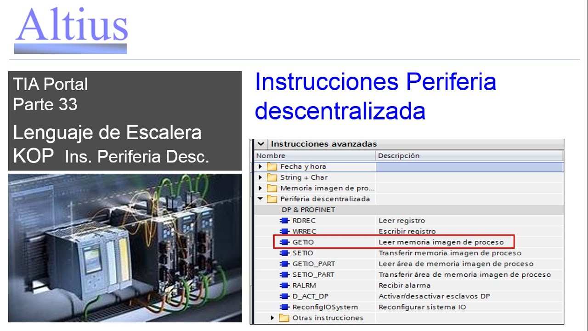
Task: Collapse the Instrucciones avanzadas panel
Action: coord(260,144)
